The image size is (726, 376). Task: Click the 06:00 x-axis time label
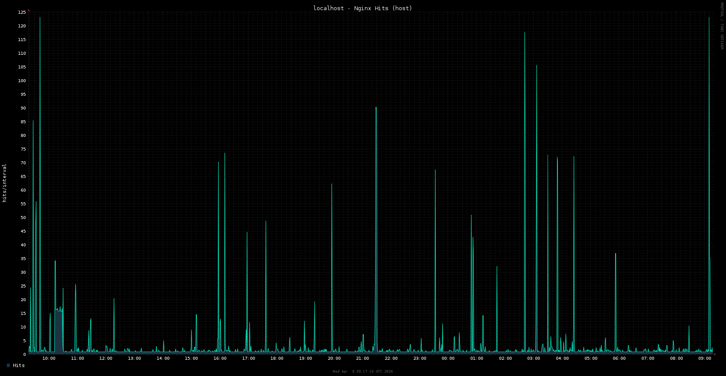pos(619,358)
